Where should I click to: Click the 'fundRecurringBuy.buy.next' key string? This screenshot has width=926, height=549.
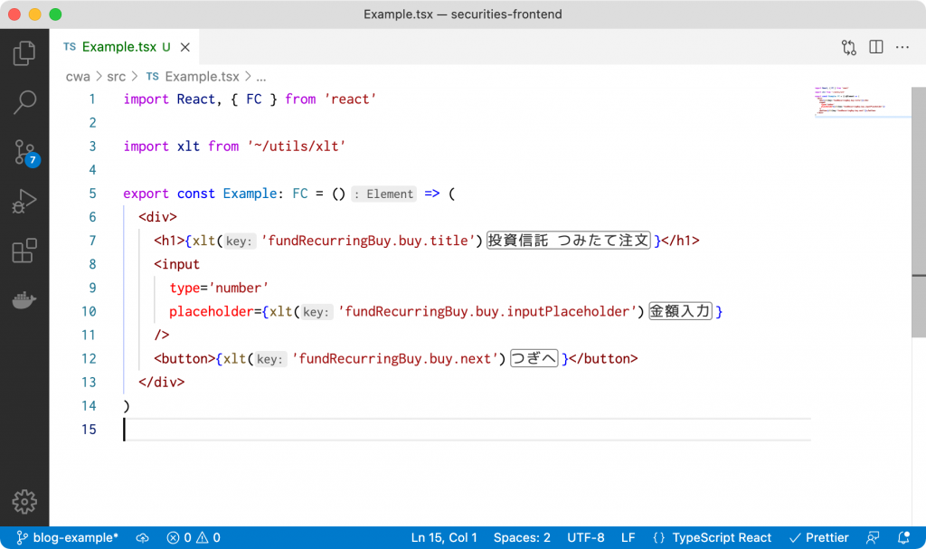coord(395,359)
